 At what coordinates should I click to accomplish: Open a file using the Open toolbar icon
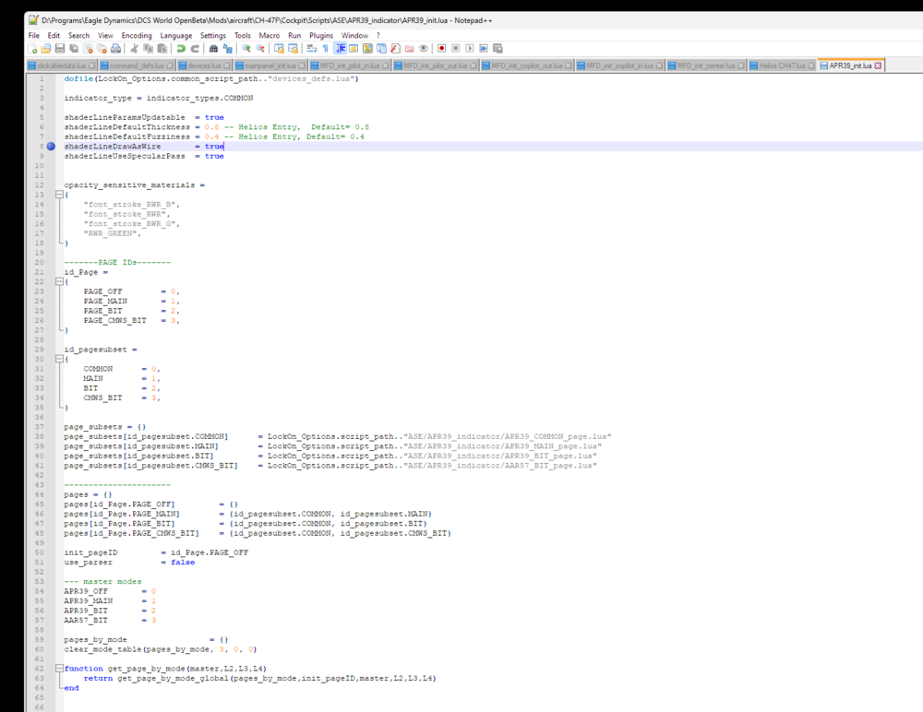pos(47,47)
